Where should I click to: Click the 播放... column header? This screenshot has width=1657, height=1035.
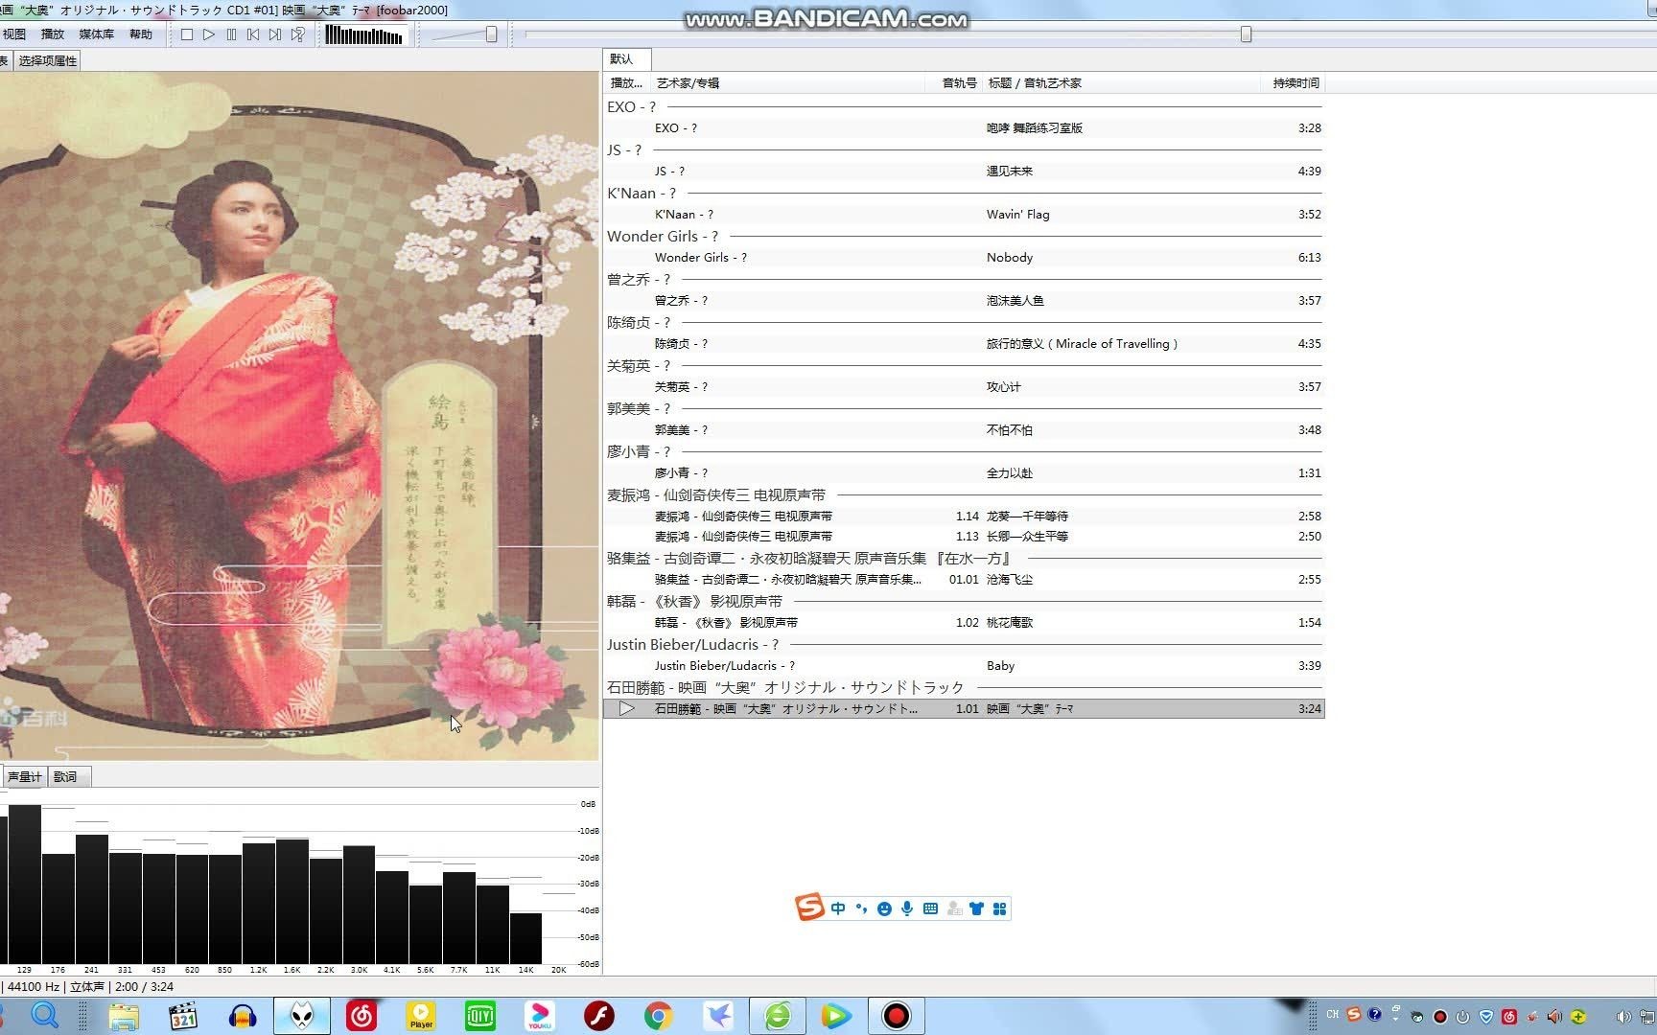point(626,83)
